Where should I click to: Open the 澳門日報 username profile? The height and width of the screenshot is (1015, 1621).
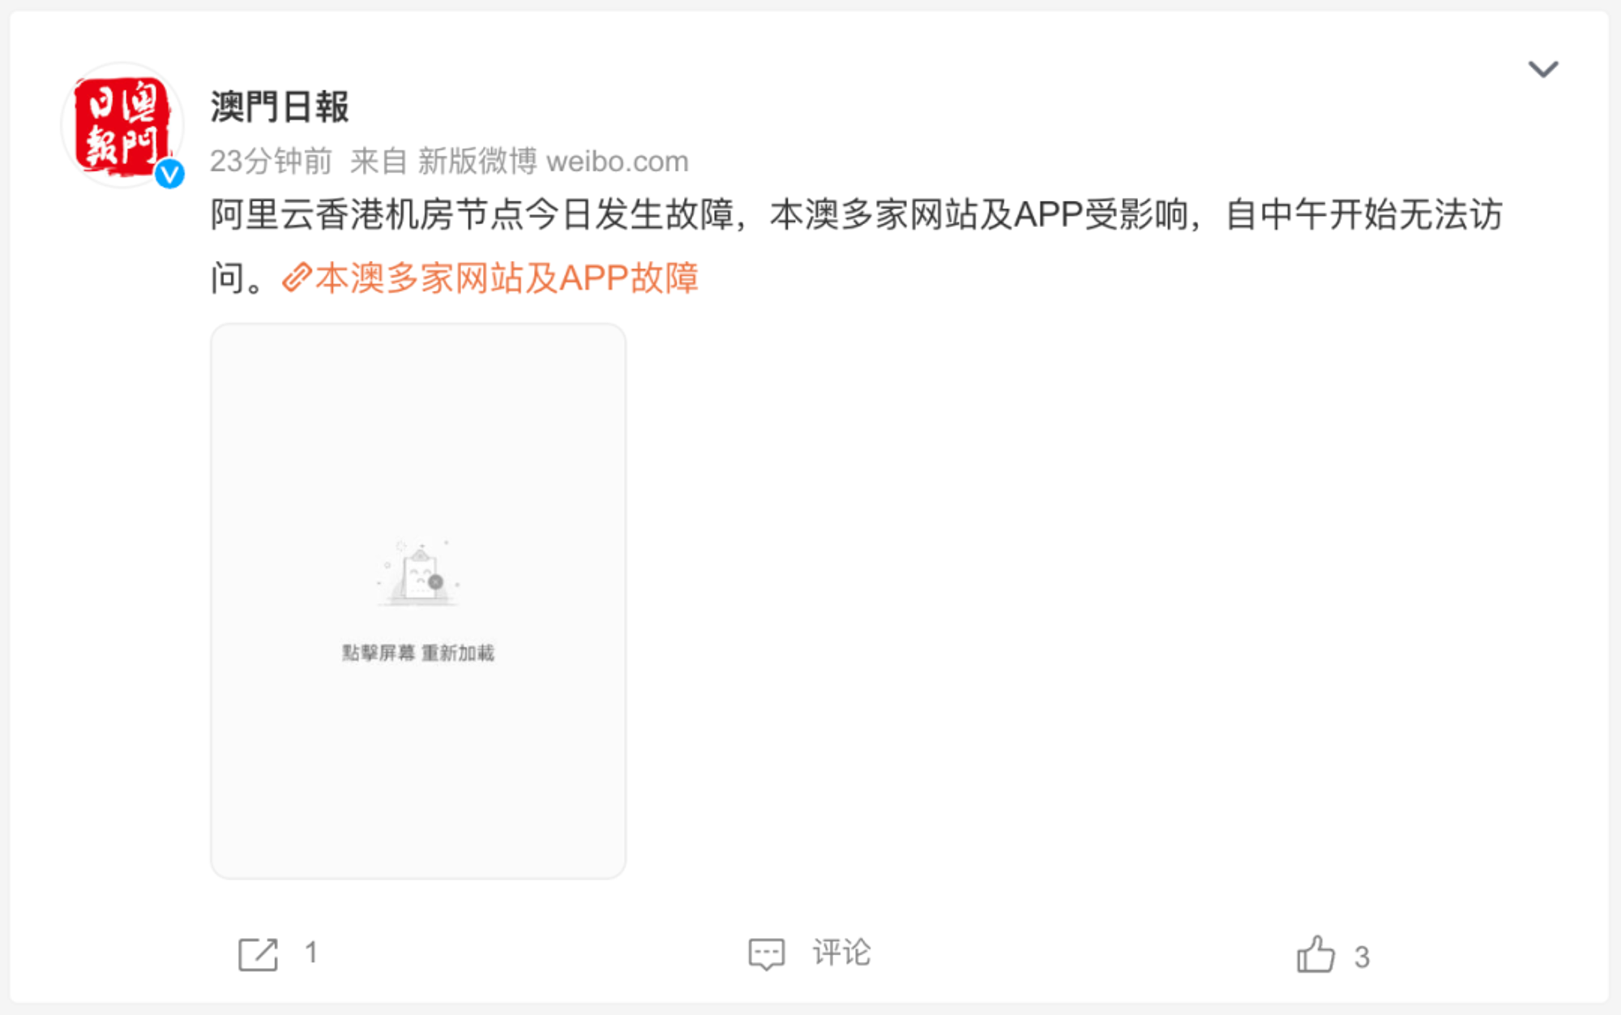(x=280, y=107)
